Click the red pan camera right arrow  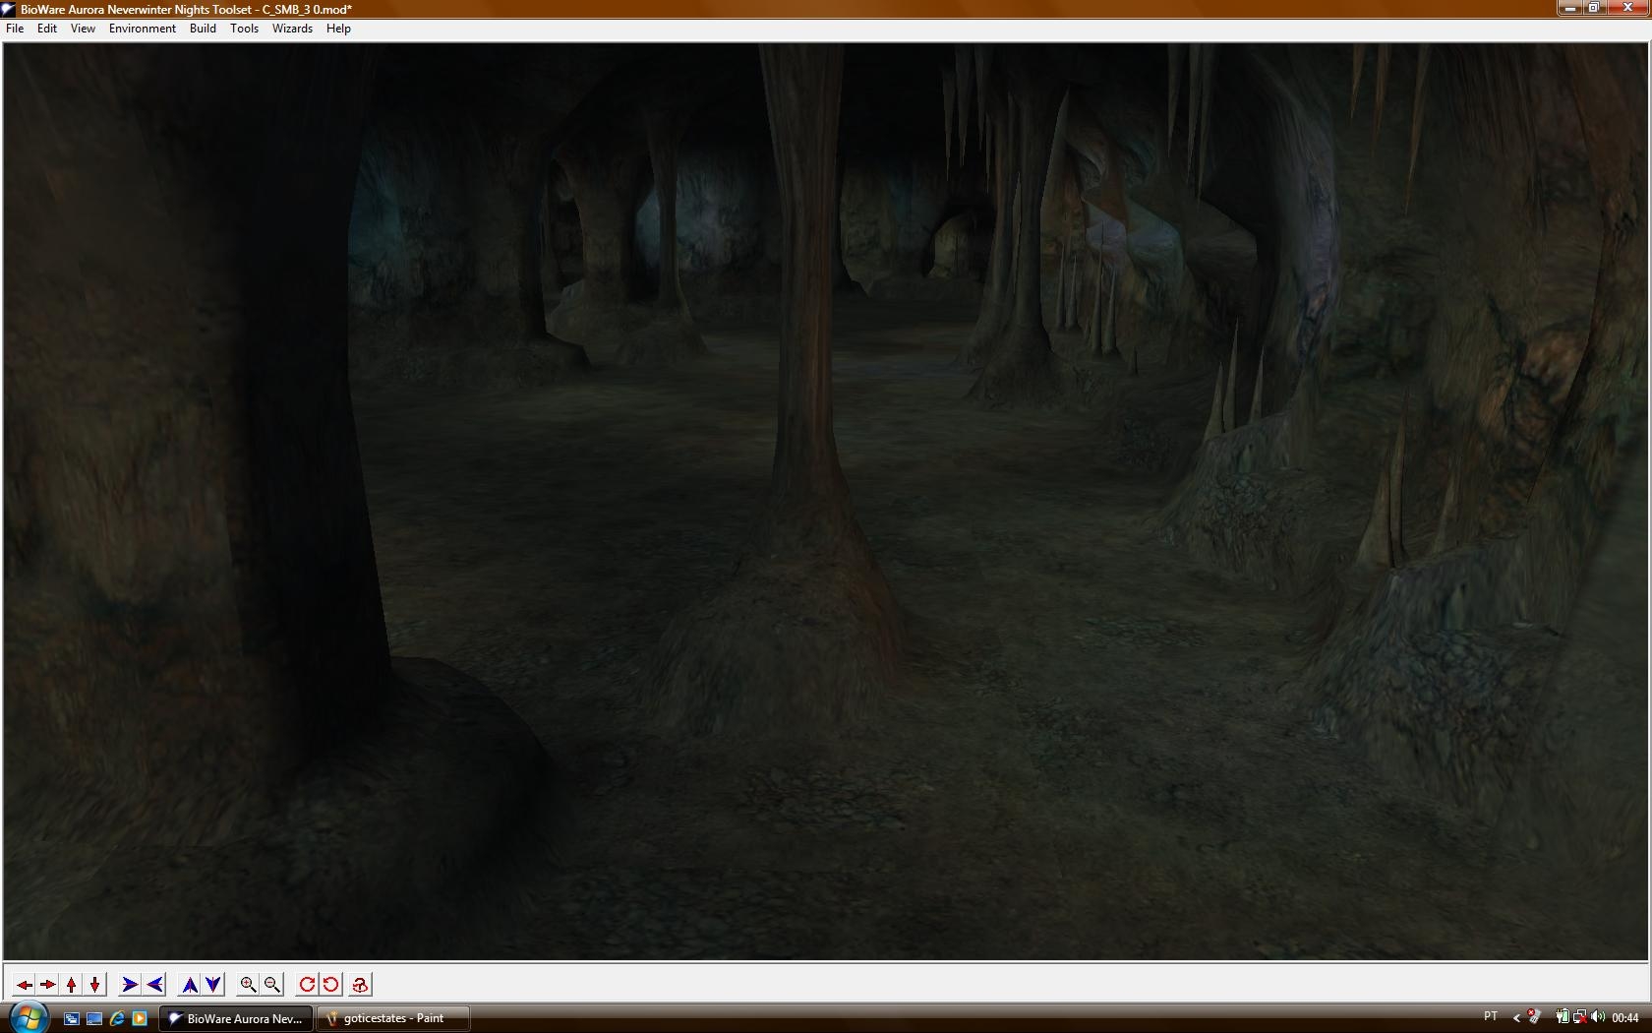48,984
